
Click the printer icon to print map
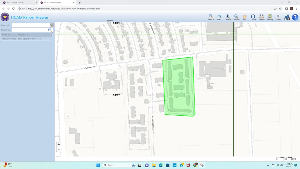pyautogui.click(x=287, y=17)
